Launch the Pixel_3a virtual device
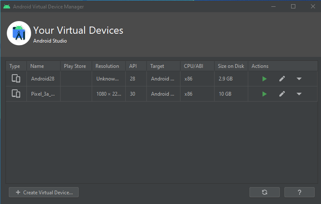 264,94
